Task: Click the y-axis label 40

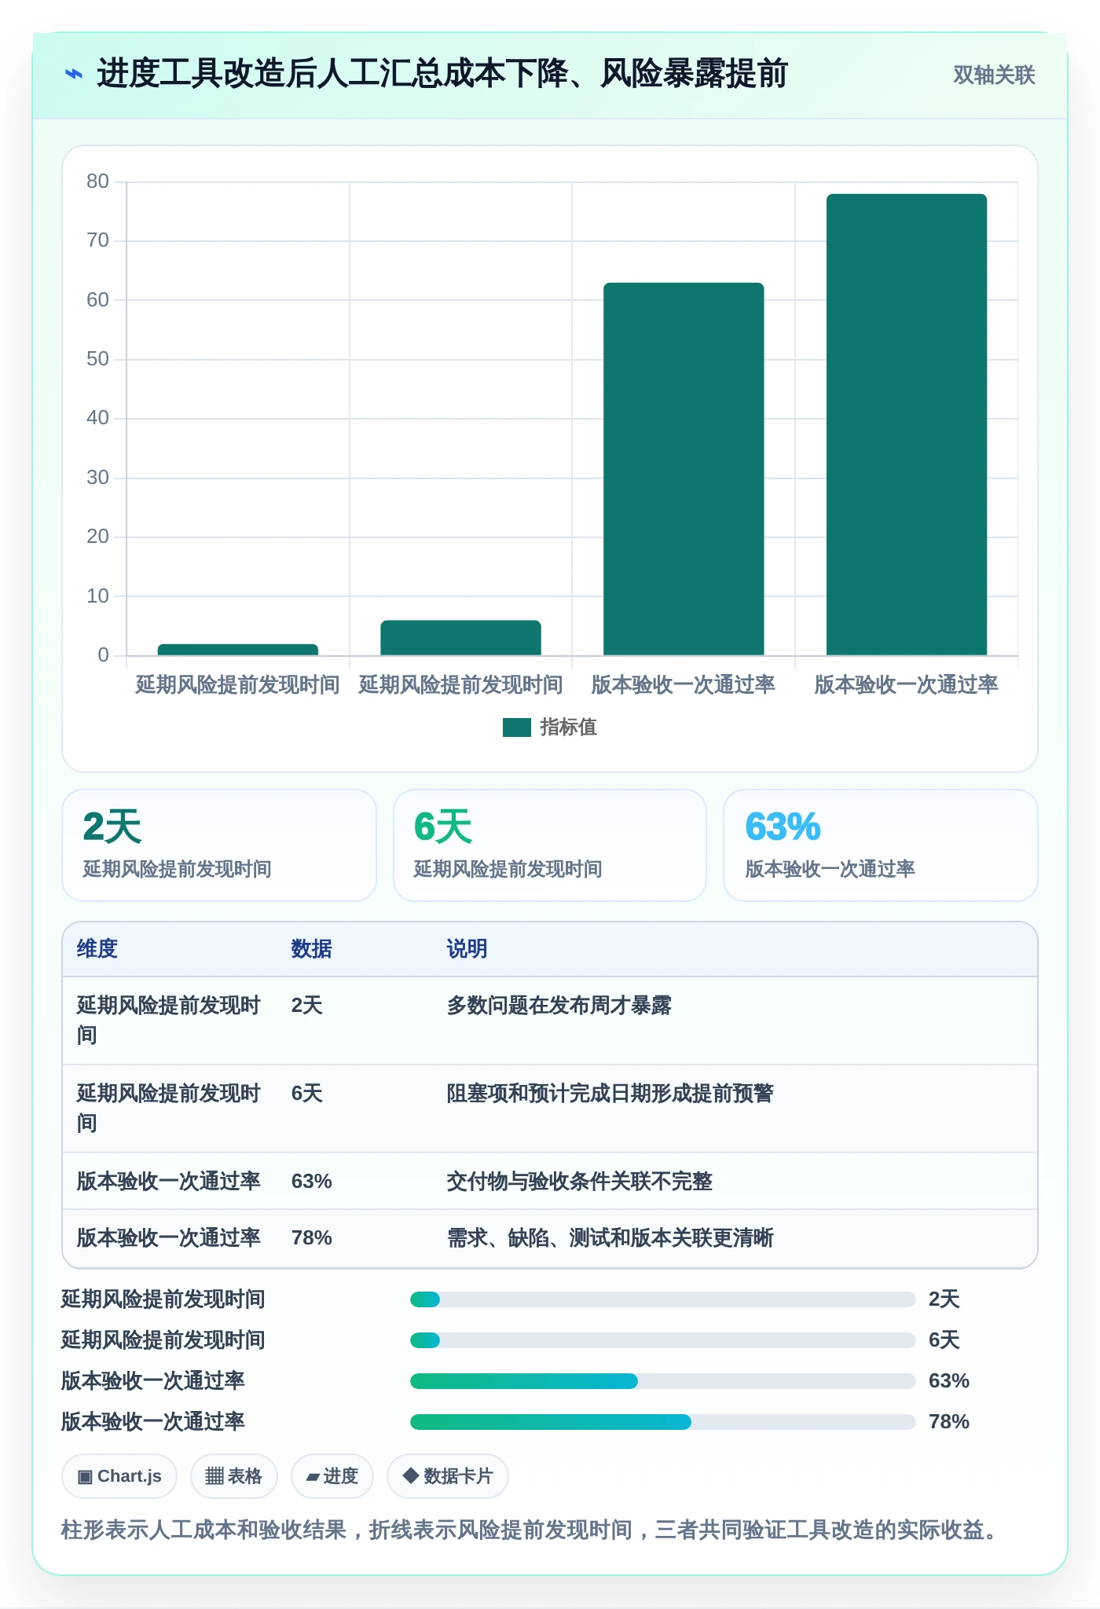Action: click(x=97, y=418)
